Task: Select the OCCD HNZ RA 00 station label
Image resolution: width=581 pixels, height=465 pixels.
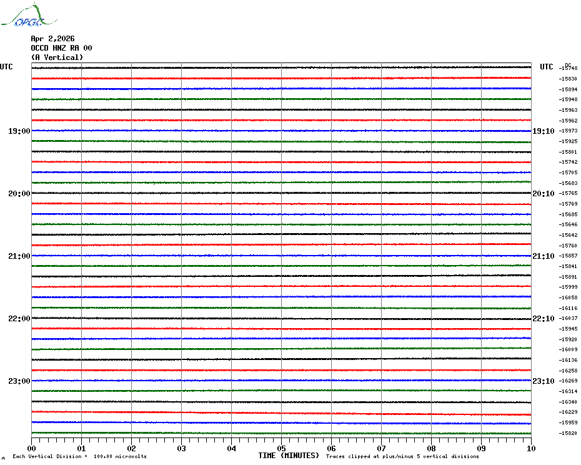Action: click(61, 48)
